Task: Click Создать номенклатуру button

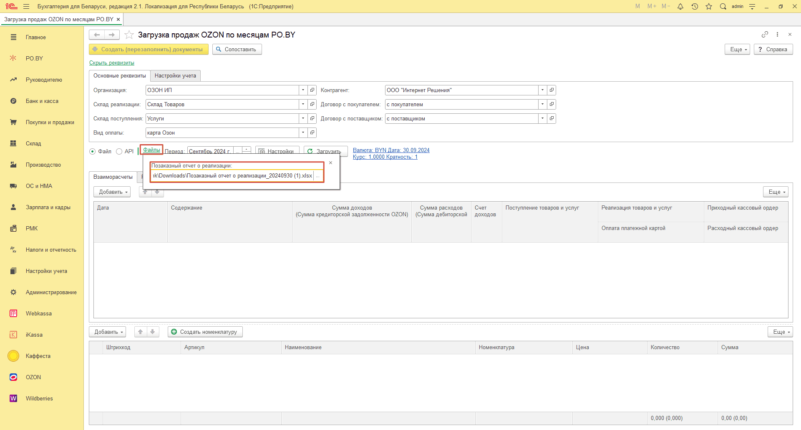Action: click(205, 332)
